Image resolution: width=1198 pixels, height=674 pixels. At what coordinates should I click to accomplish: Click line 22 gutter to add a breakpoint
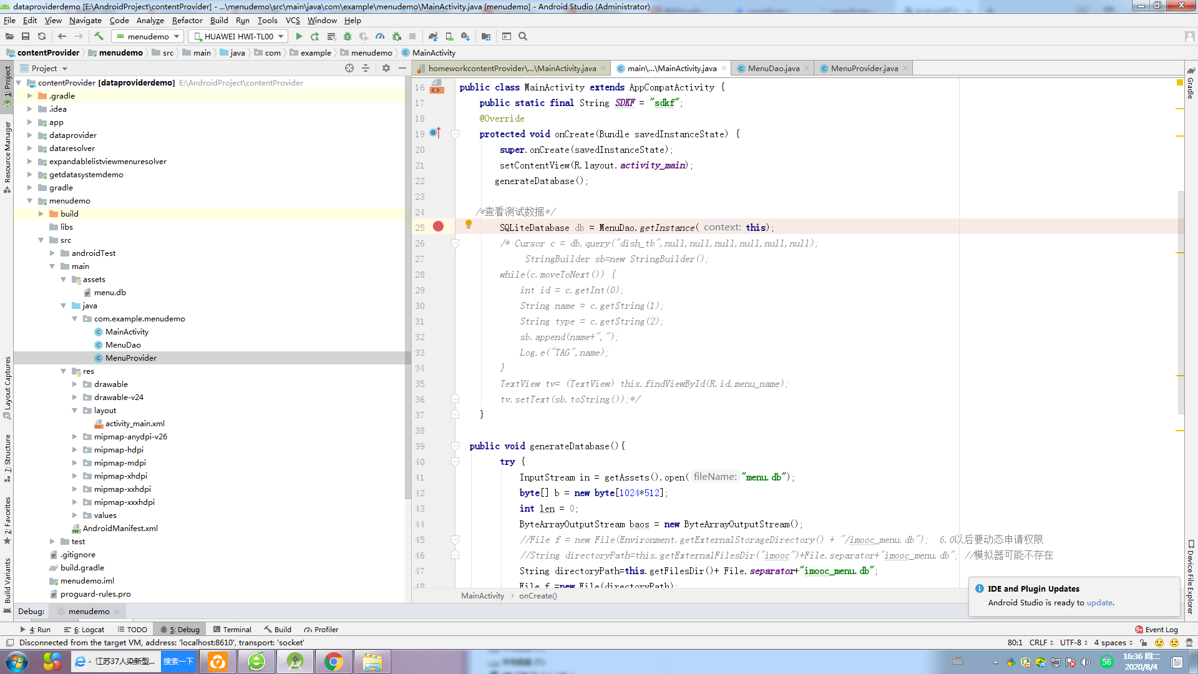tap(438, 181)
